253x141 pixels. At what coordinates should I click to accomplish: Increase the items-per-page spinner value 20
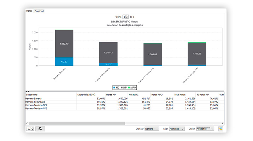click(x=33, y=128)
